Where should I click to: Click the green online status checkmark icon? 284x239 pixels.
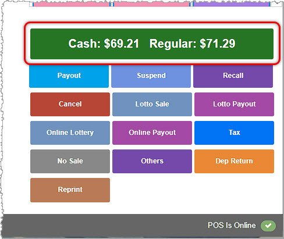tap(268, 226)
